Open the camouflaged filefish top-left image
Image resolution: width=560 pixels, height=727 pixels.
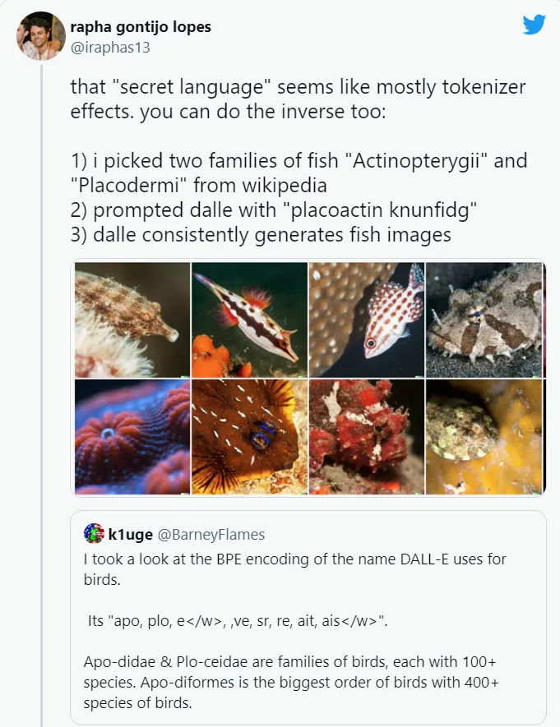click(132, 320)
